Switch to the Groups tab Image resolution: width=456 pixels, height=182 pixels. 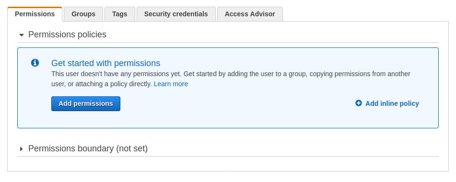coord(83,14)
